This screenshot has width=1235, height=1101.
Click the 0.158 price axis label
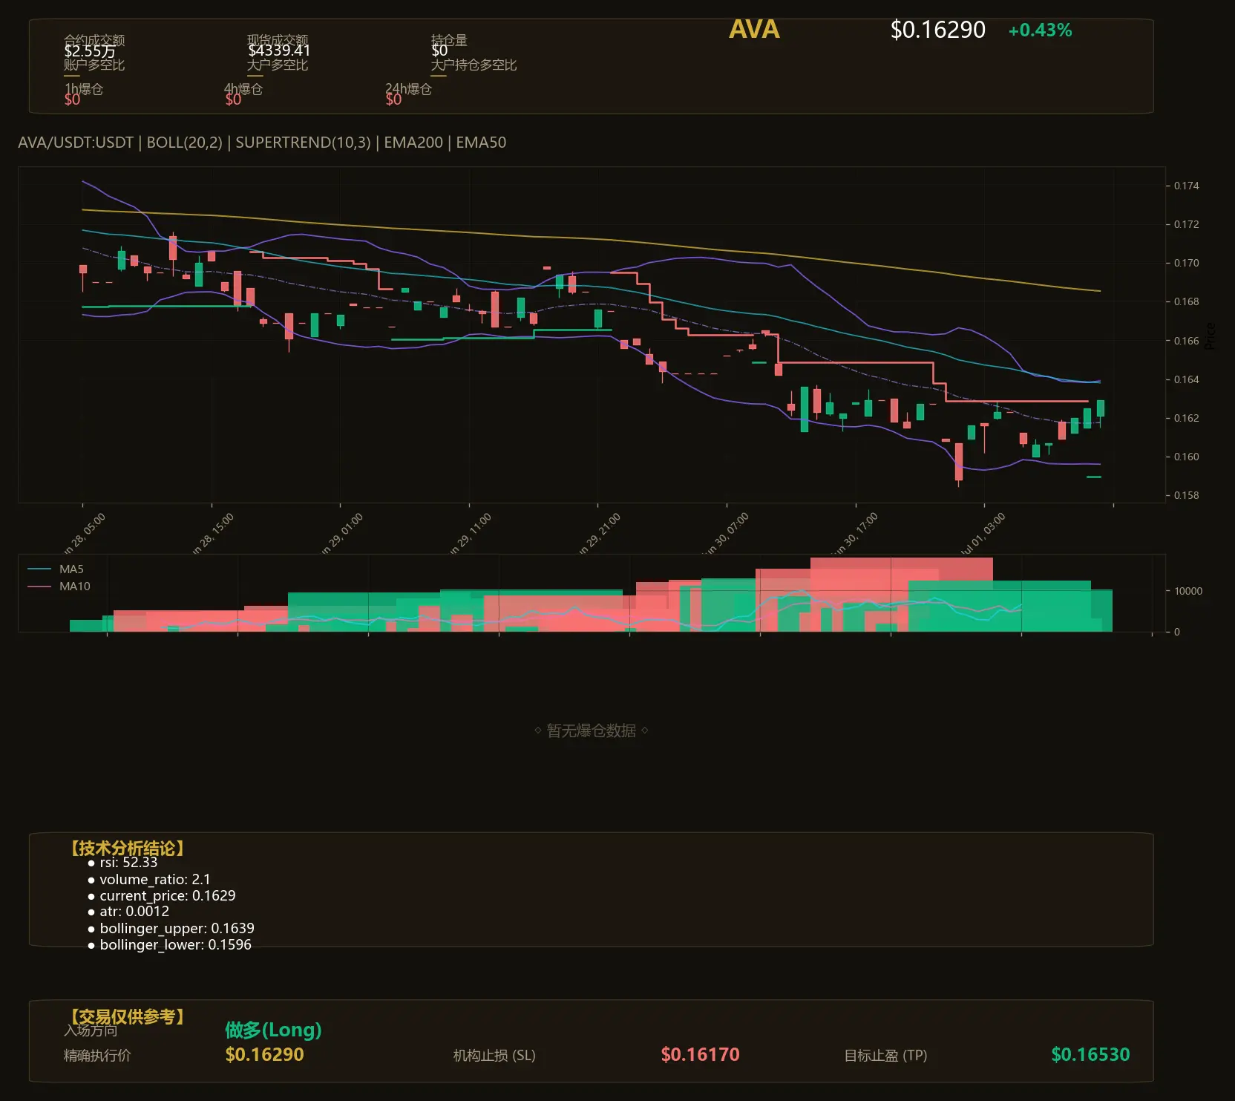pos(1186,495)
